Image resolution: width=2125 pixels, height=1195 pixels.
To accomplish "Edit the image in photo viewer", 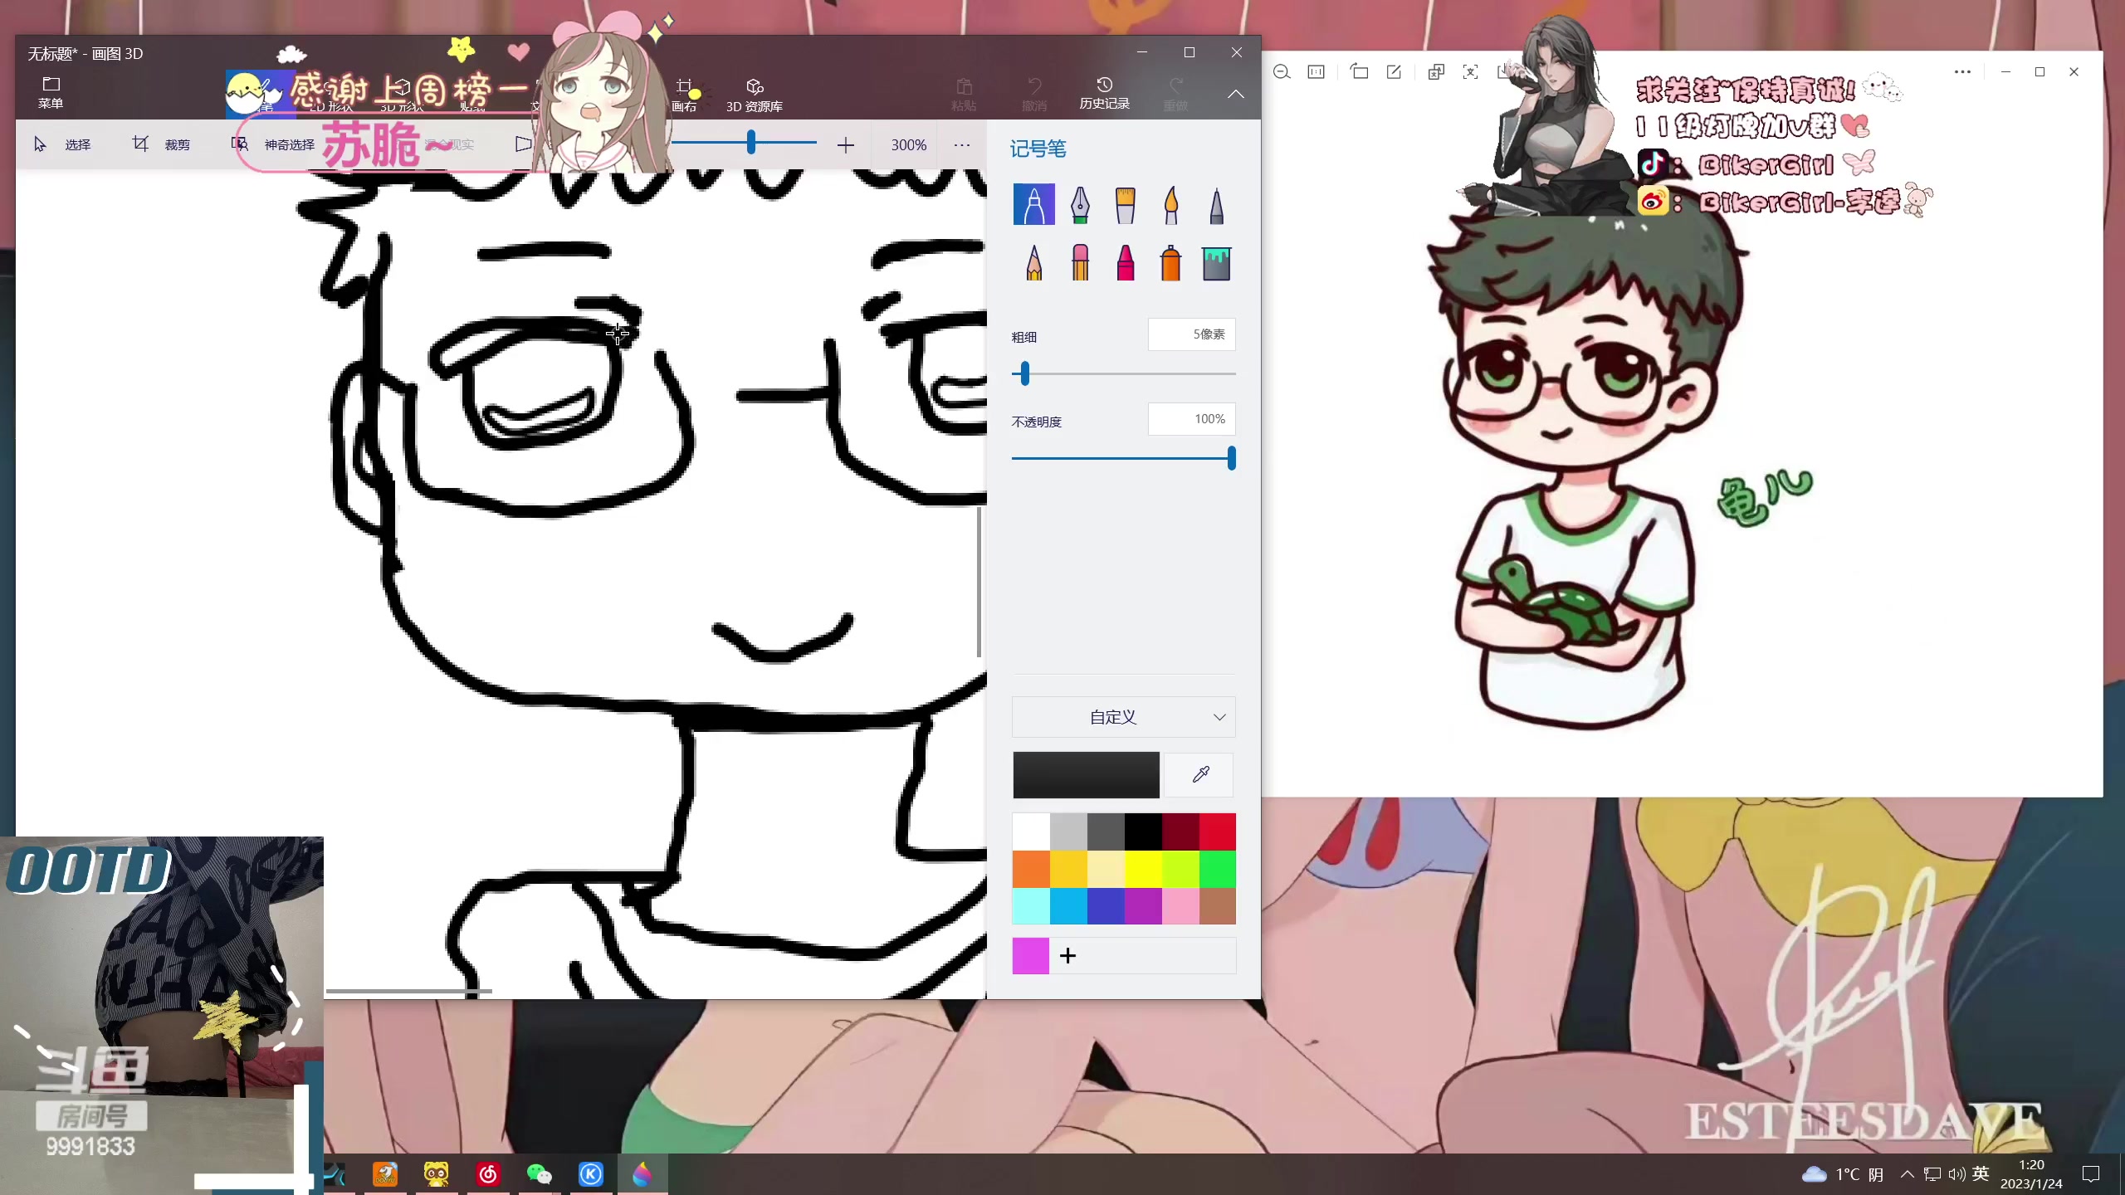I will 1394,72.
